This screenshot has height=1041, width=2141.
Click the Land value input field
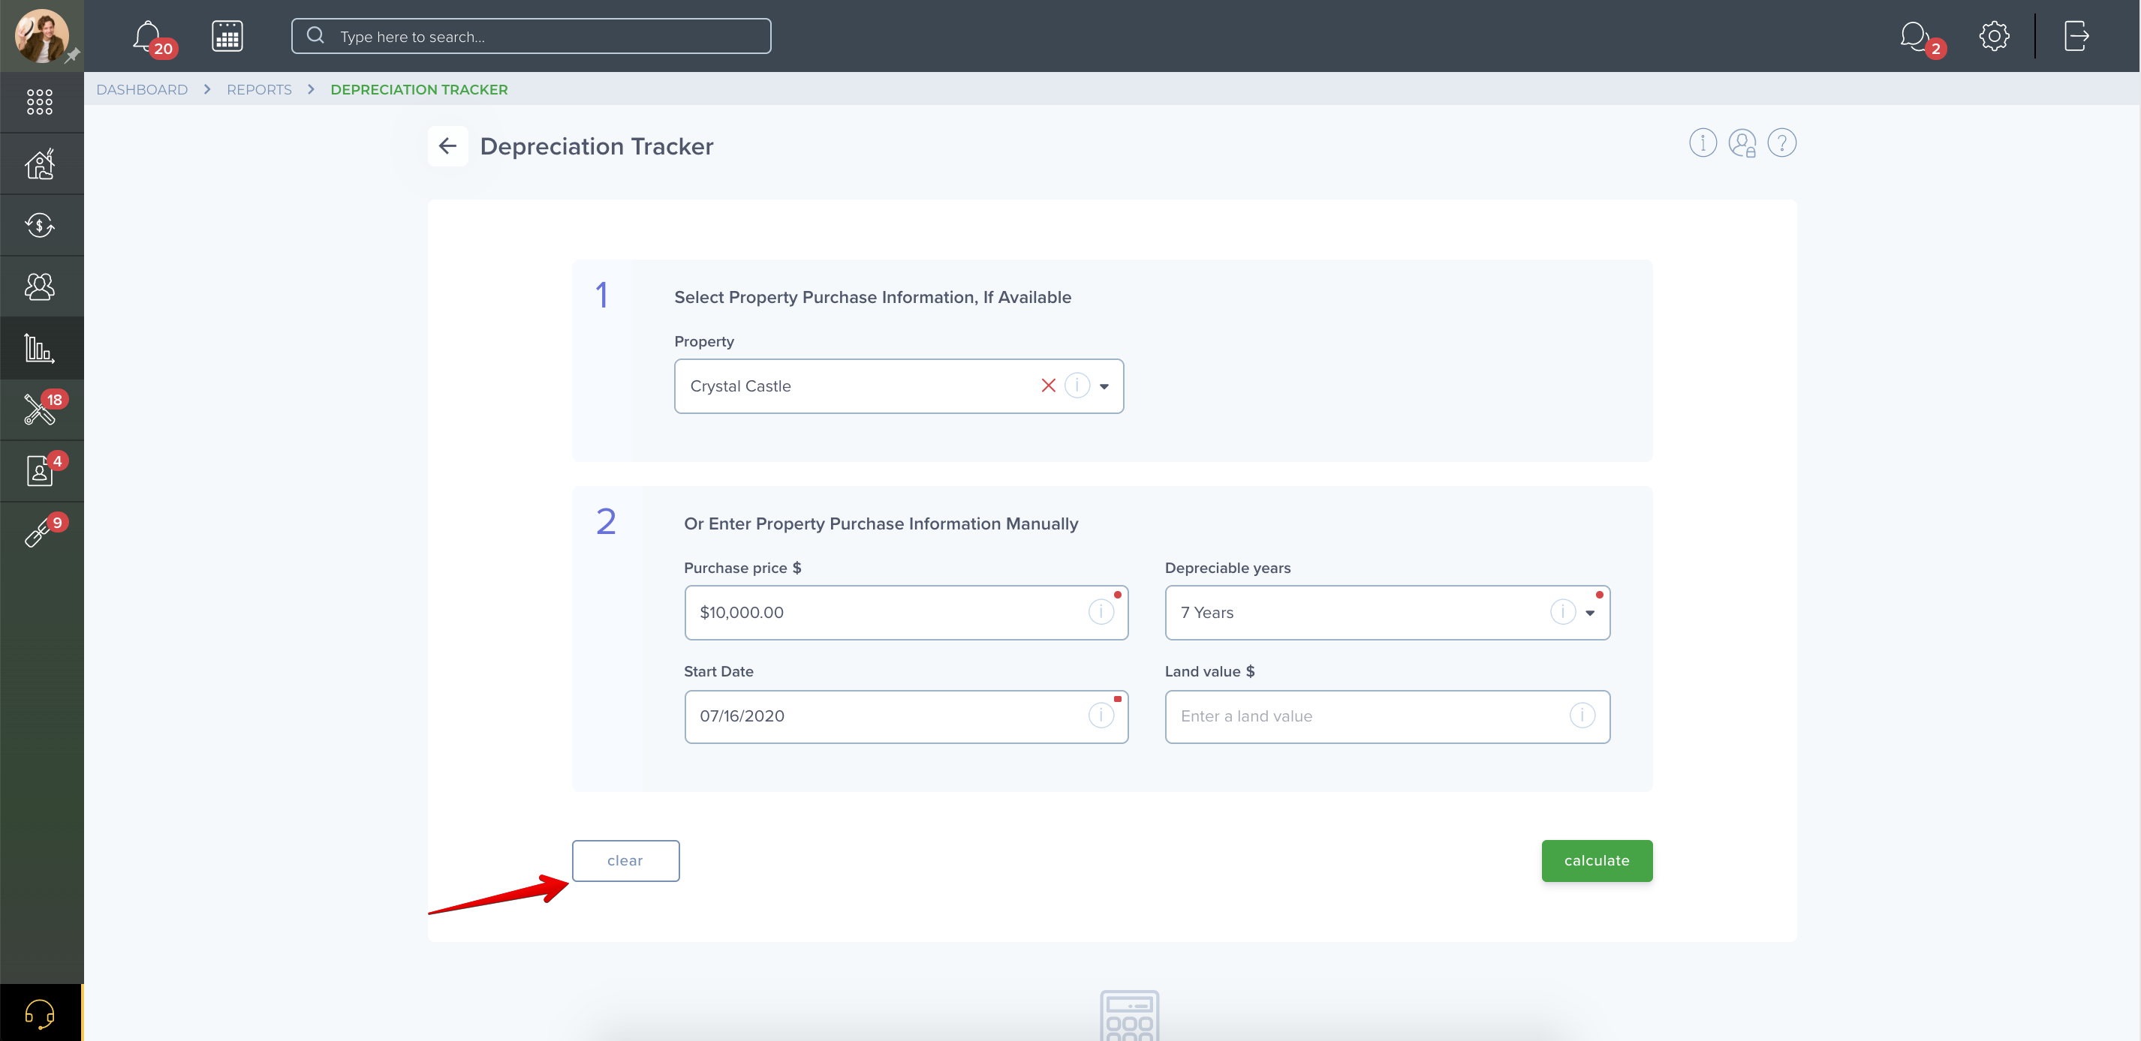[x=1387, y=715]
